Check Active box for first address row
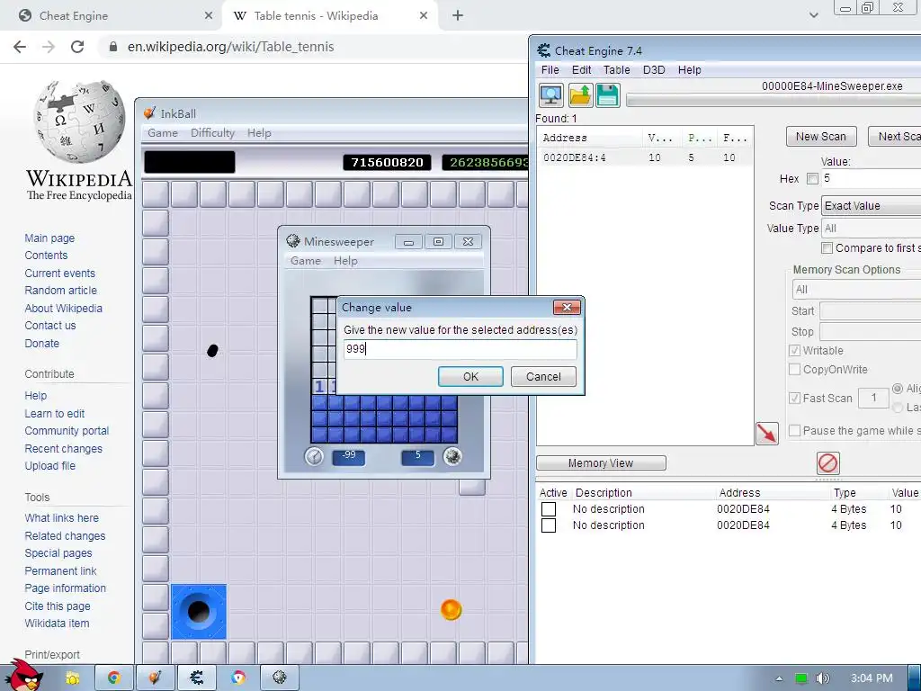 (549, 509)
